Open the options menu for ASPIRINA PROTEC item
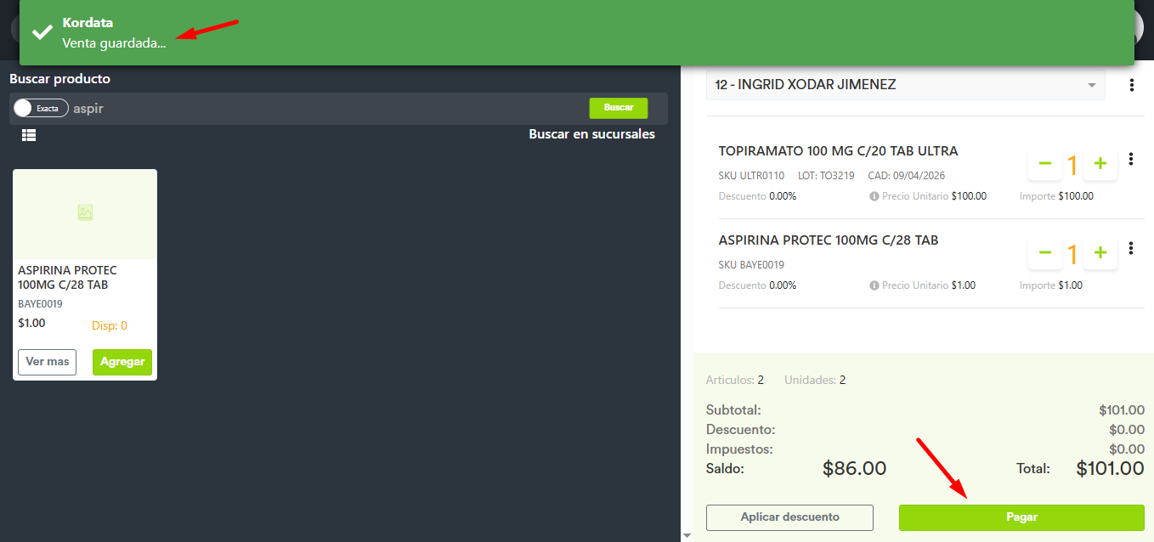Image resolution: width=1154 pixels, height=542 pixels. pos(1131,248)
